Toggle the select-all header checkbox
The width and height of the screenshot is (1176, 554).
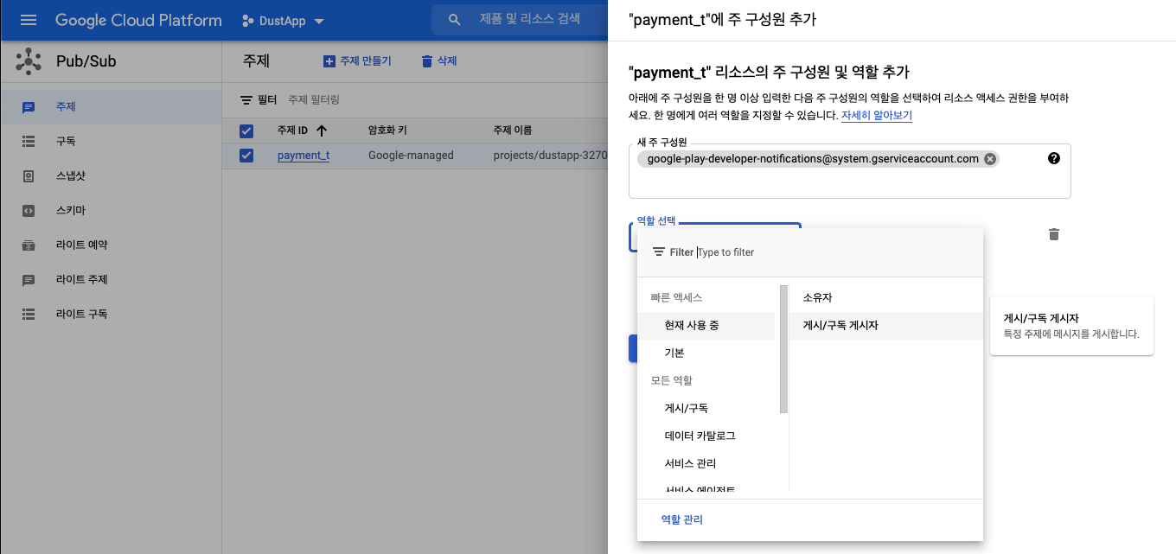[246, 131]
